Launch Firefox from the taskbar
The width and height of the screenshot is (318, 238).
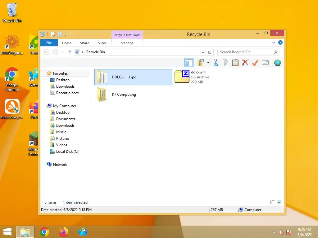coord(63,232)
